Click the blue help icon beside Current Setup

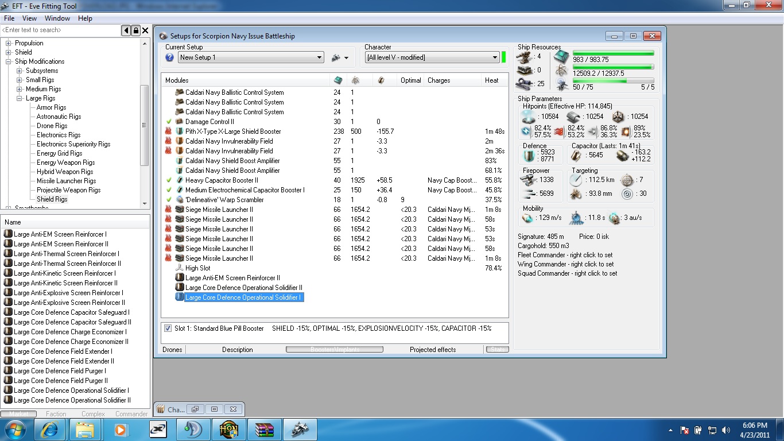[169, 57]
